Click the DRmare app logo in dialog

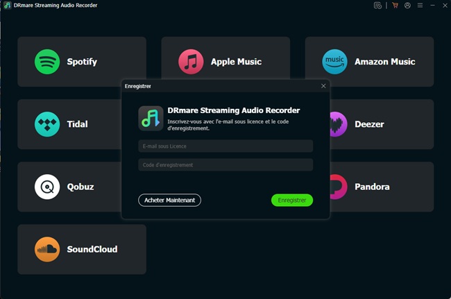tap(151, 119)
